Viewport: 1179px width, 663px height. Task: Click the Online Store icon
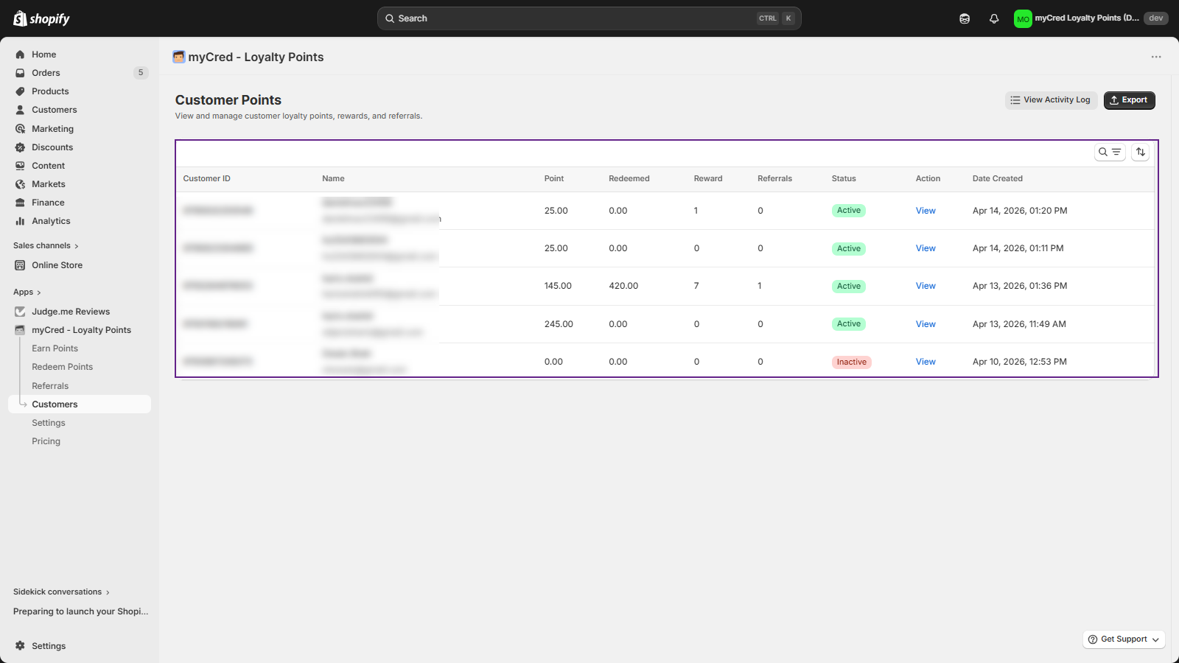click(x=20, y=265)
